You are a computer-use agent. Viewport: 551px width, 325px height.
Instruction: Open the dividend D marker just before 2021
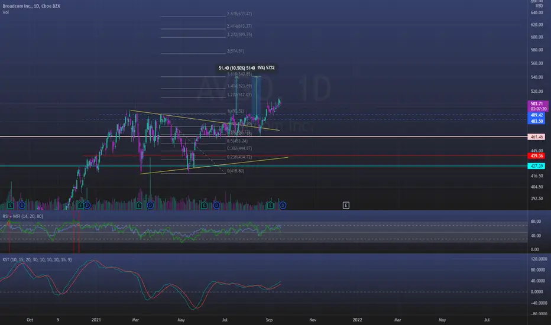(x=87, y=205)
